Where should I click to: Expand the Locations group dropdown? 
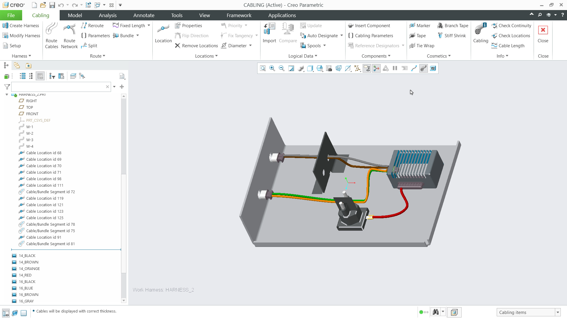206,56
